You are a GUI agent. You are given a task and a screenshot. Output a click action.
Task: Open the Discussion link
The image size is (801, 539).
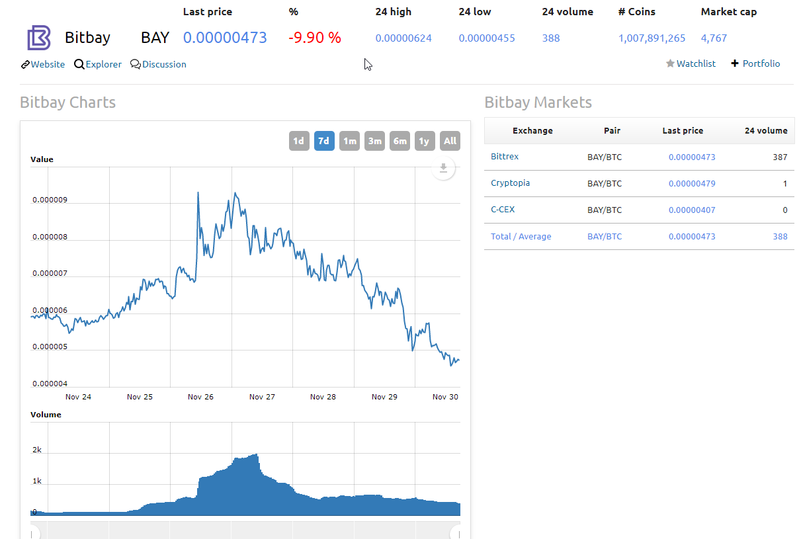click(164, 64)
